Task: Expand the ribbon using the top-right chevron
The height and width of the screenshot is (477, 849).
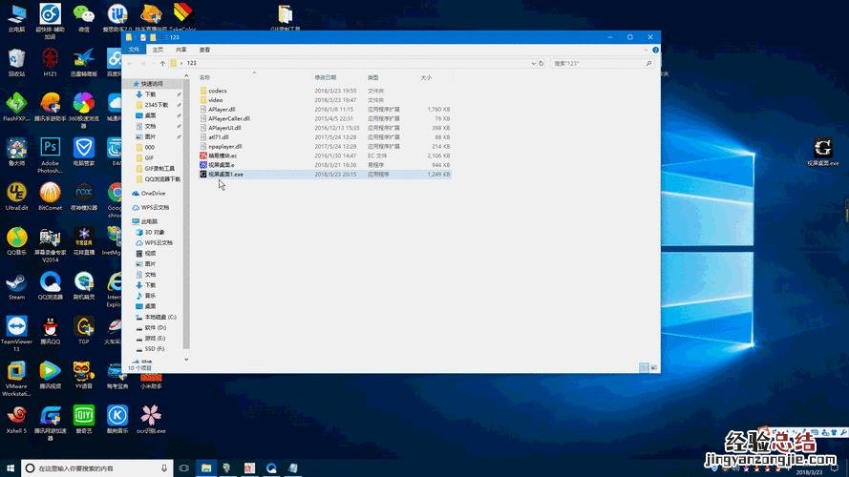Action: (647, 49)
